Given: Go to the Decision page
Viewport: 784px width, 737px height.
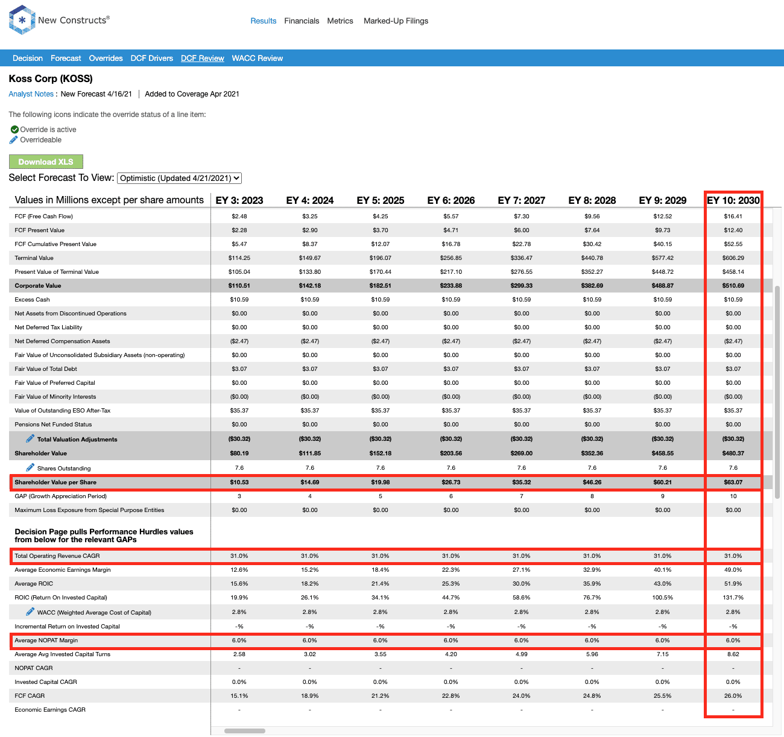Looking at the screenshot, I should 28,59.
